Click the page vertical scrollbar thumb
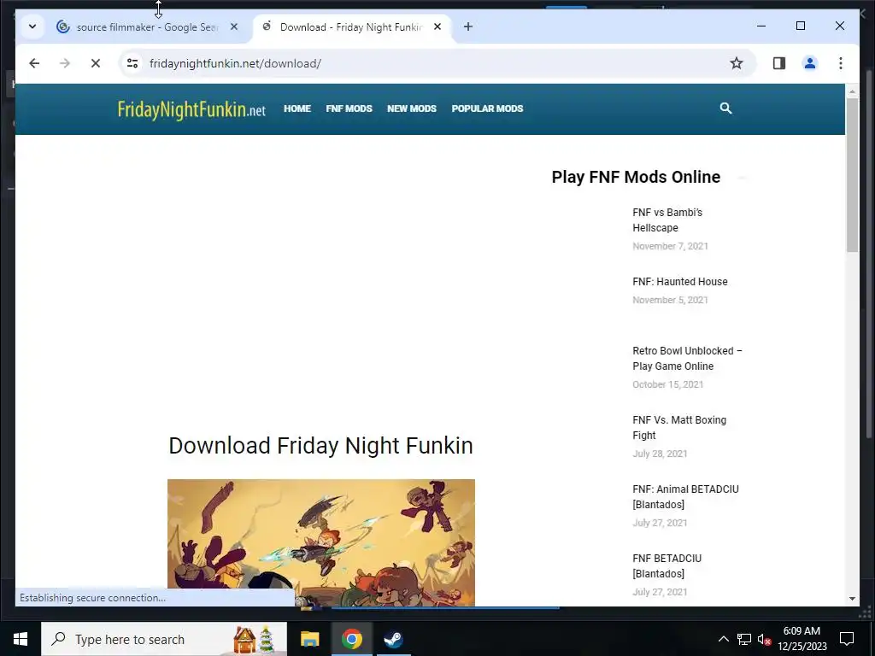The width and height of the screenshot is (875, 656). (x=852, y=174)
